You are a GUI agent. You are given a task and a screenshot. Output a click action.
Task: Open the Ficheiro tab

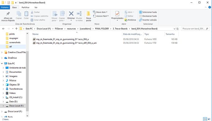[x=5, y=7]
